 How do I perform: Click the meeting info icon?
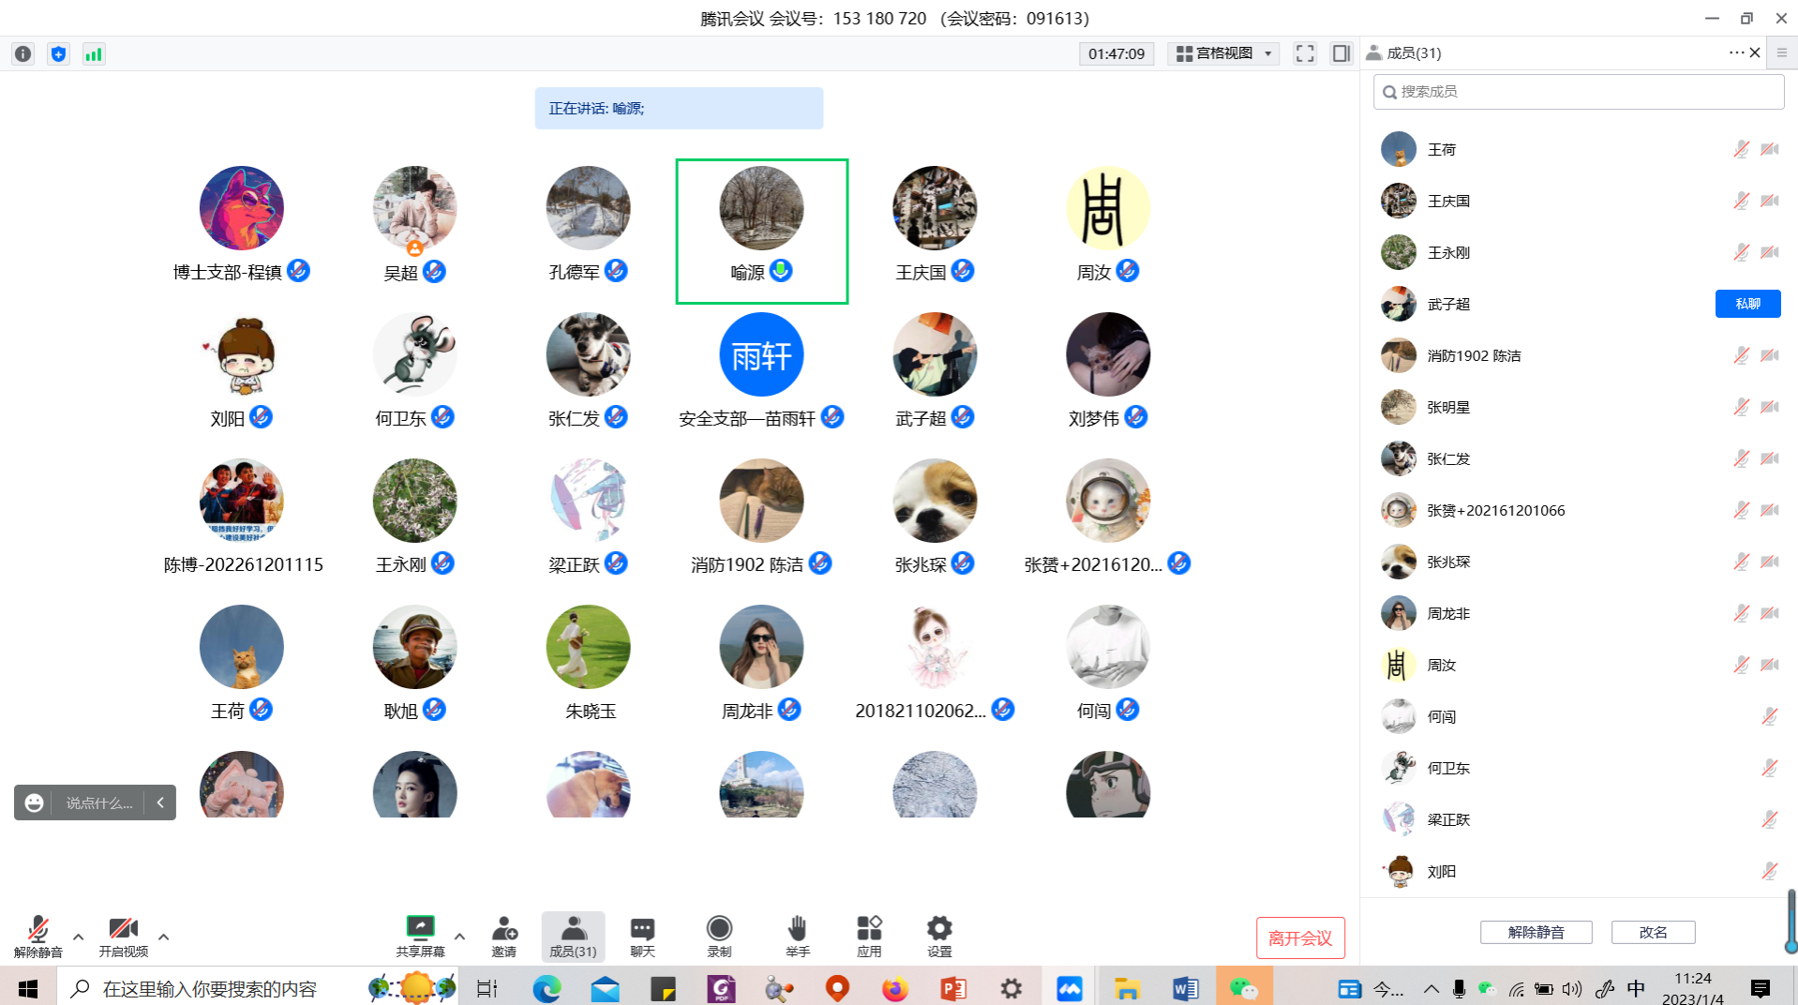pyautogui.click(x=23, y=54)
